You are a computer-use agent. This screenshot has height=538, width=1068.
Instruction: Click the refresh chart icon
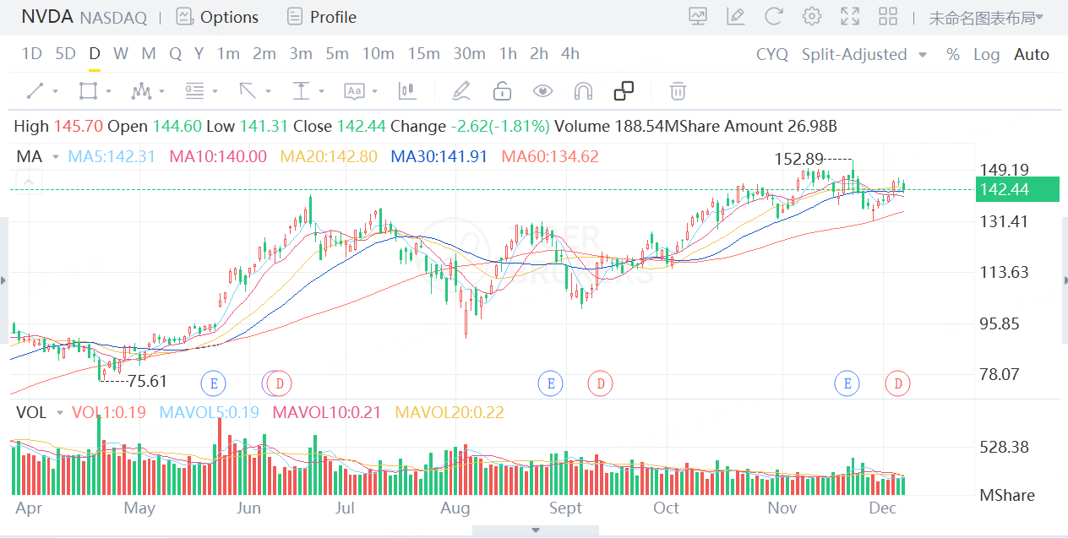click(773, 16)
